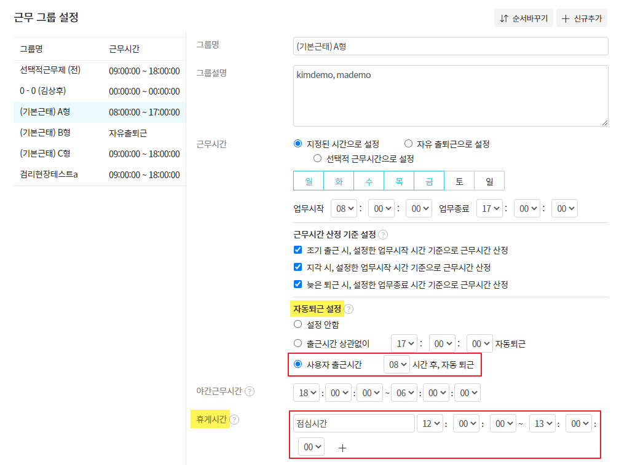Click 그룹명 text field
627x465 pixels.
[x=451, y=46]
